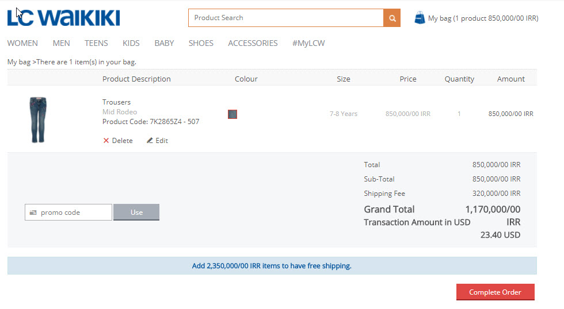Click the Product Description column header

[136, 79]
